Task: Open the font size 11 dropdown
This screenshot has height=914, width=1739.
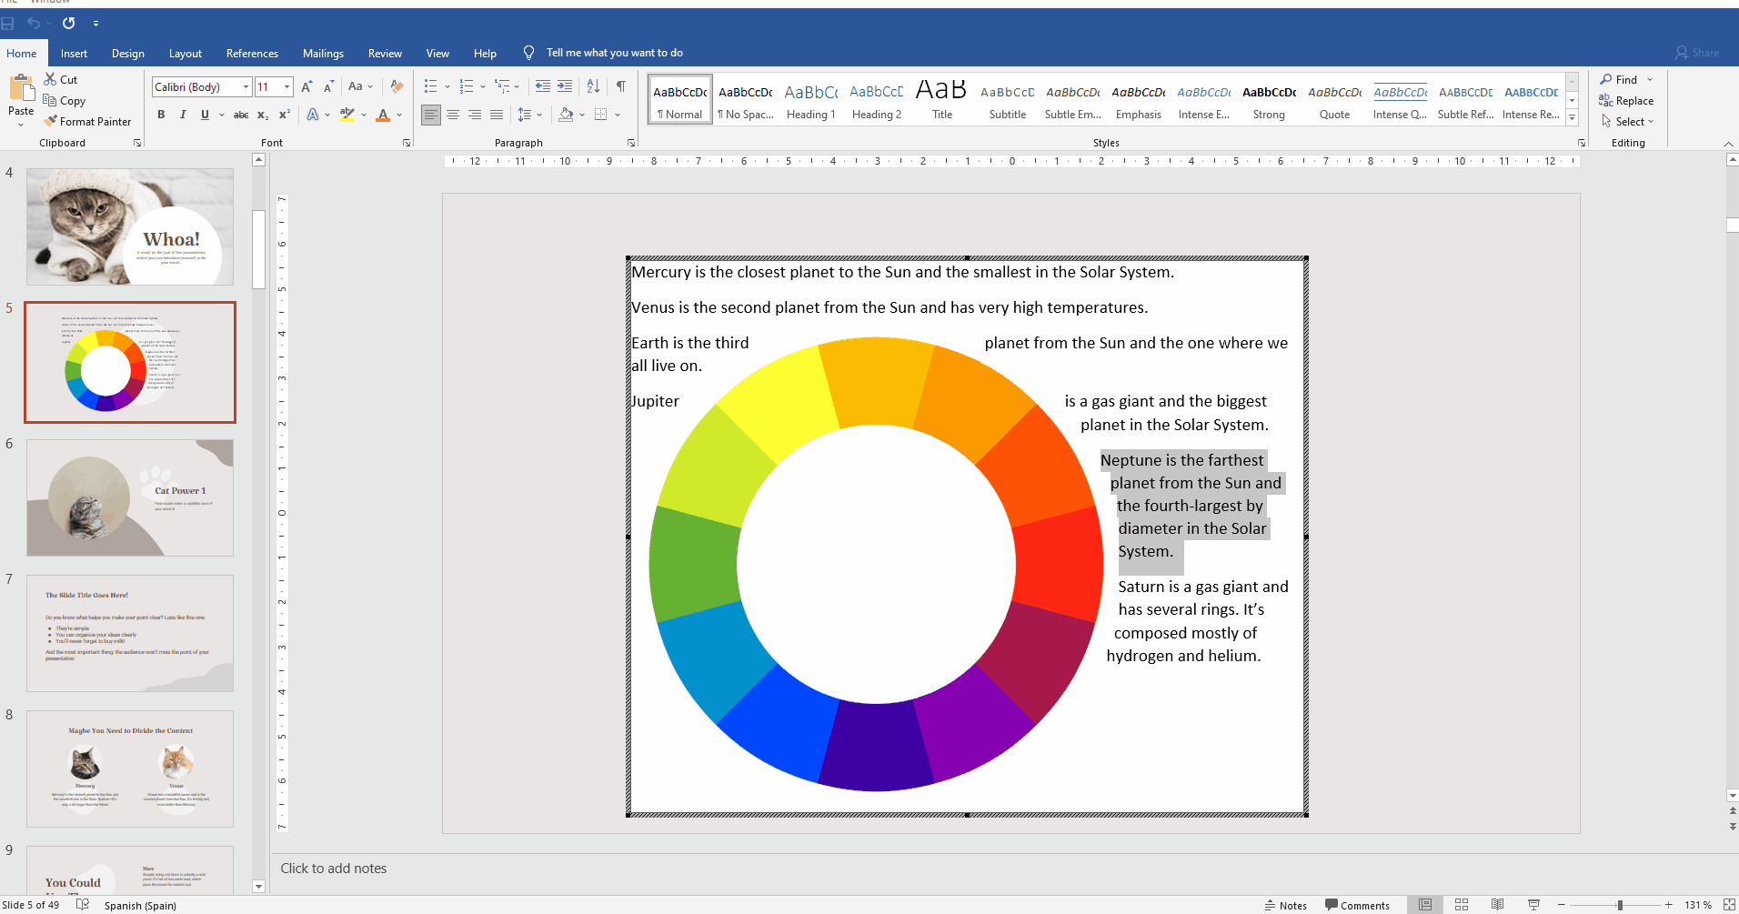Action: pyautogui.click(x=286, y=86)
